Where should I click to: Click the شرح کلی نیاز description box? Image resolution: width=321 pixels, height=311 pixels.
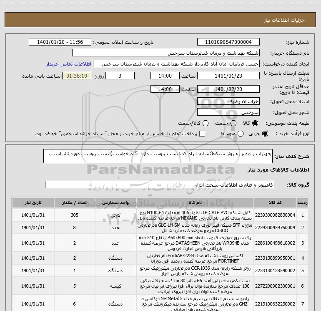click(x=158, y=156)
